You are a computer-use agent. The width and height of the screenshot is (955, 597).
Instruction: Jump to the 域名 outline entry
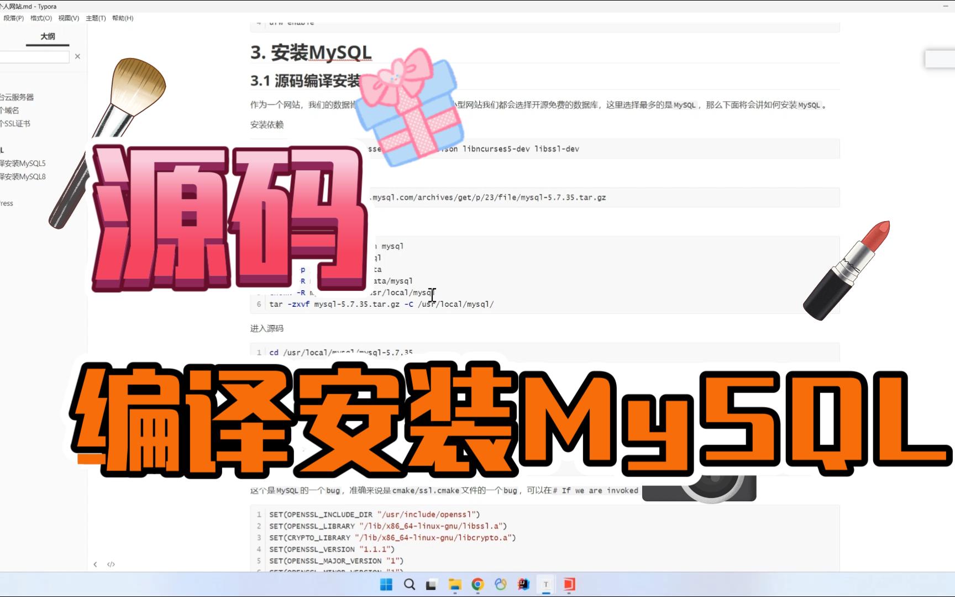pos(9,111)
